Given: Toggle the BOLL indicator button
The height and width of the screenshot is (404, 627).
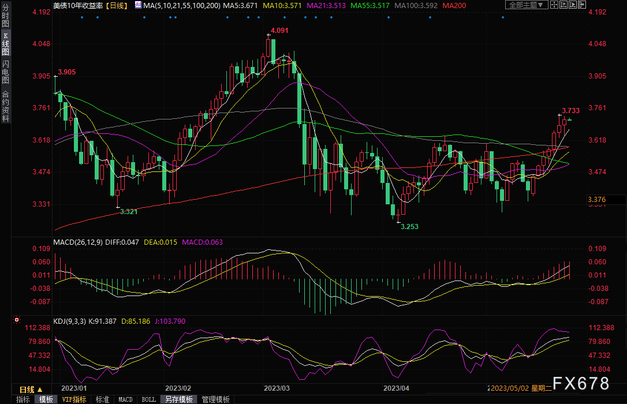Looking at the screenshot, I should [148, 399].
